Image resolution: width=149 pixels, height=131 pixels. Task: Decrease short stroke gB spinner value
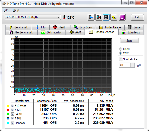click(x=132, y=66)
